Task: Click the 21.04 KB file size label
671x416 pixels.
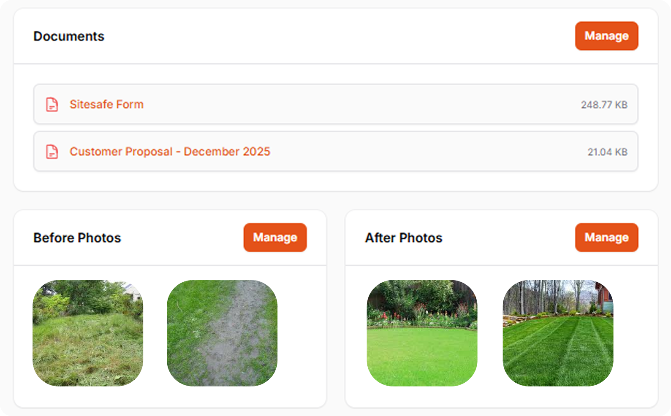Action: (x=607, y=152)
